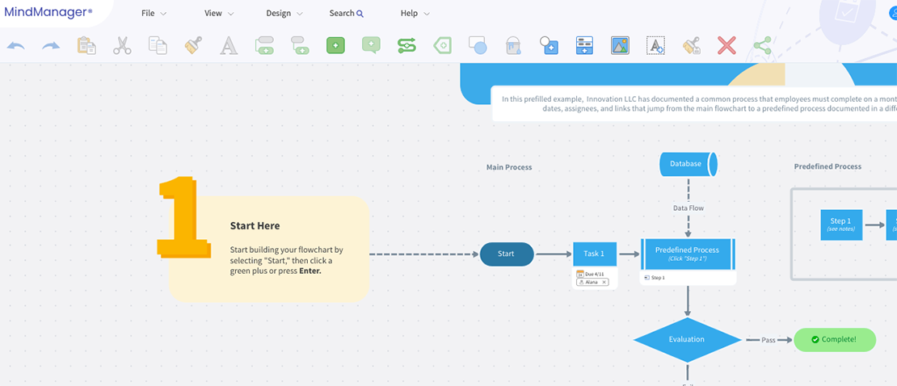Add a topic below with plus icon
Image resolution: width=897 pixels, height=386 pixels.
coord(265,45)
